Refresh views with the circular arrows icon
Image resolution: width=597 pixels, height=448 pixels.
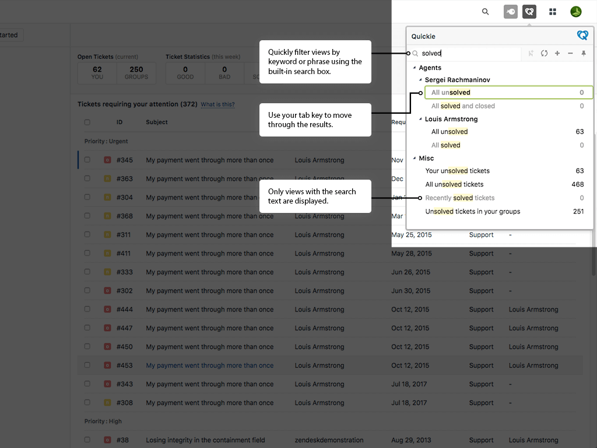point(544,53)
